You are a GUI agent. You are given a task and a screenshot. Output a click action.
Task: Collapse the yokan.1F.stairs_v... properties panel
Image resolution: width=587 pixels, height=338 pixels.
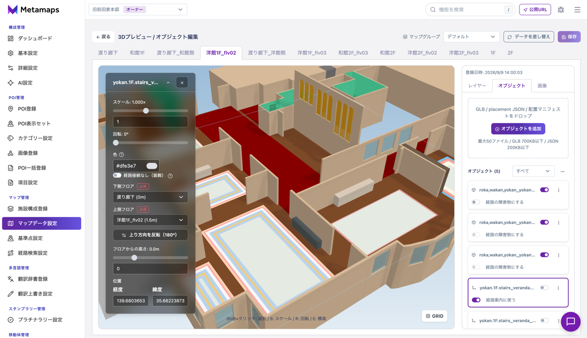point(168,83)
